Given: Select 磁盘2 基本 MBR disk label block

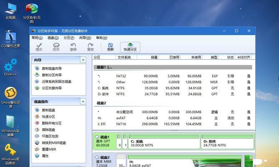Looking at the screenshot, I should click(x=104, y=161).
